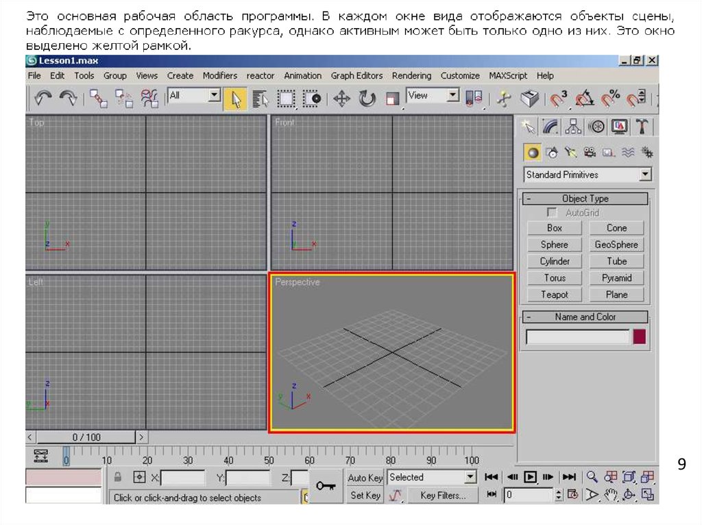Open the Standard Primitives dropdown
The width and height of the screenshot is (702, 525).
[645, 175]
